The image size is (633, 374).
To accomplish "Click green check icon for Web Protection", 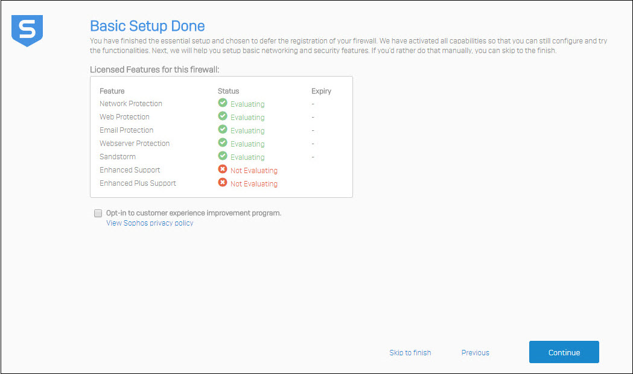I will pos(223,116).
